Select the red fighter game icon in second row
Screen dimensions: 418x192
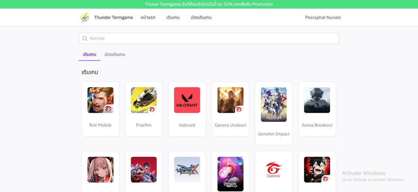pyautogui.click(x=144, y=170)
